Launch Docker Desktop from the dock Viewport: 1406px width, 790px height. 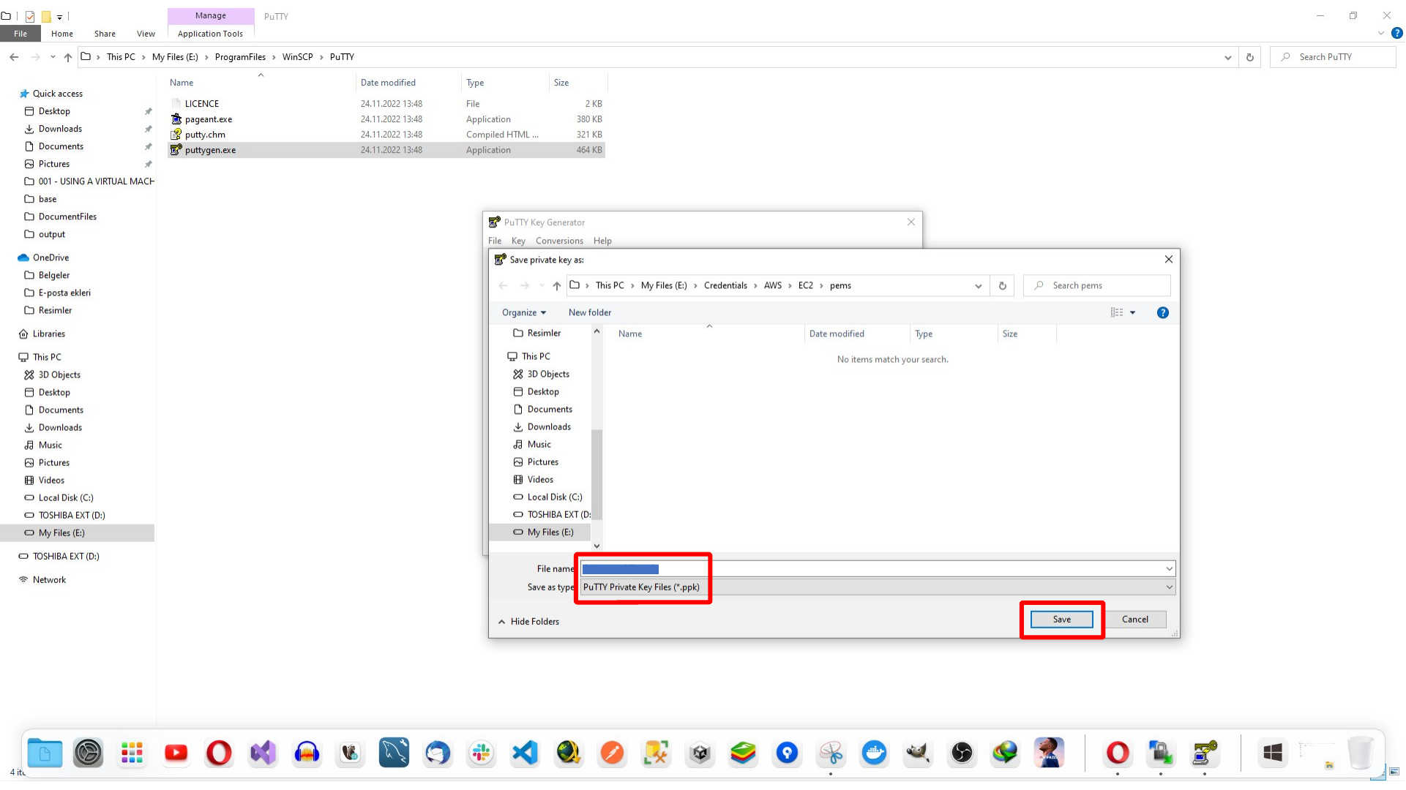pos(874,753)
